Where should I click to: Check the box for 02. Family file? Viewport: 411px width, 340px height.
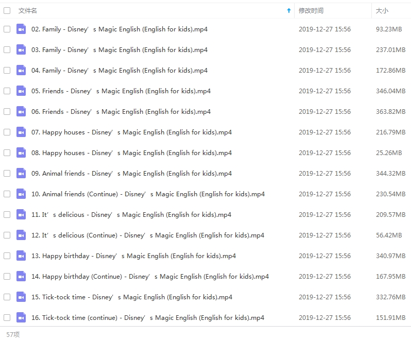click(7, 29)
